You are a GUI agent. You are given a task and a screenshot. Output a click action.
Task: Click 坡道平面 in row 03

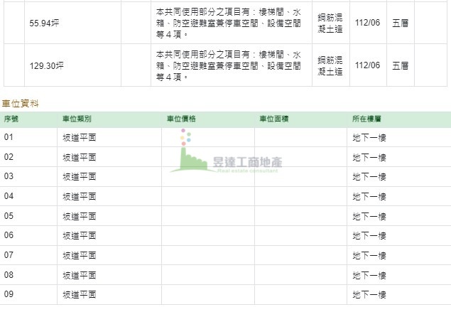79,176
